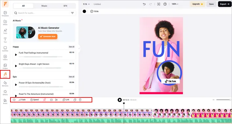Click the FUN text on canvas

point(161,49)
